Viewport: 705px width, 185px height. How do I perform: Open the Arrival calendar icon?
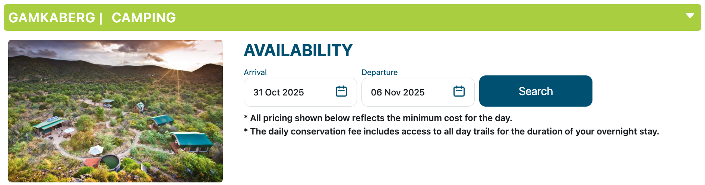(341, 91)
